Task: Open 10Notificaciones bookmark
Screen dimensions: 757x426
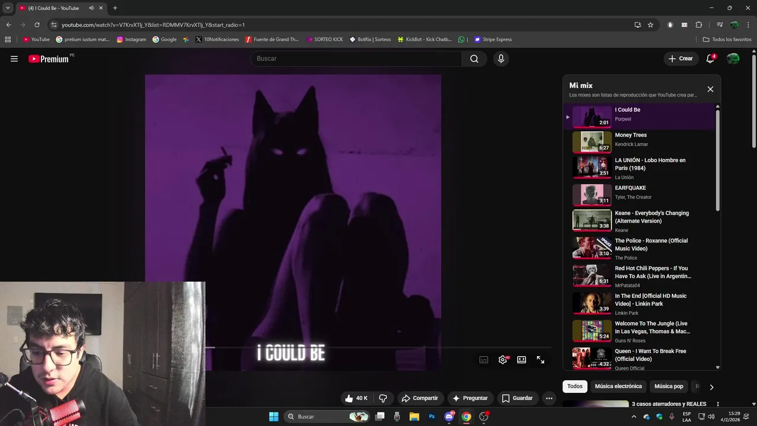Action: (217, 40)
